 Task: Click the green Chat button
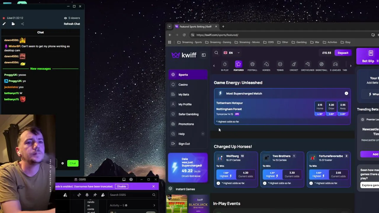click(x=73, y=163)
